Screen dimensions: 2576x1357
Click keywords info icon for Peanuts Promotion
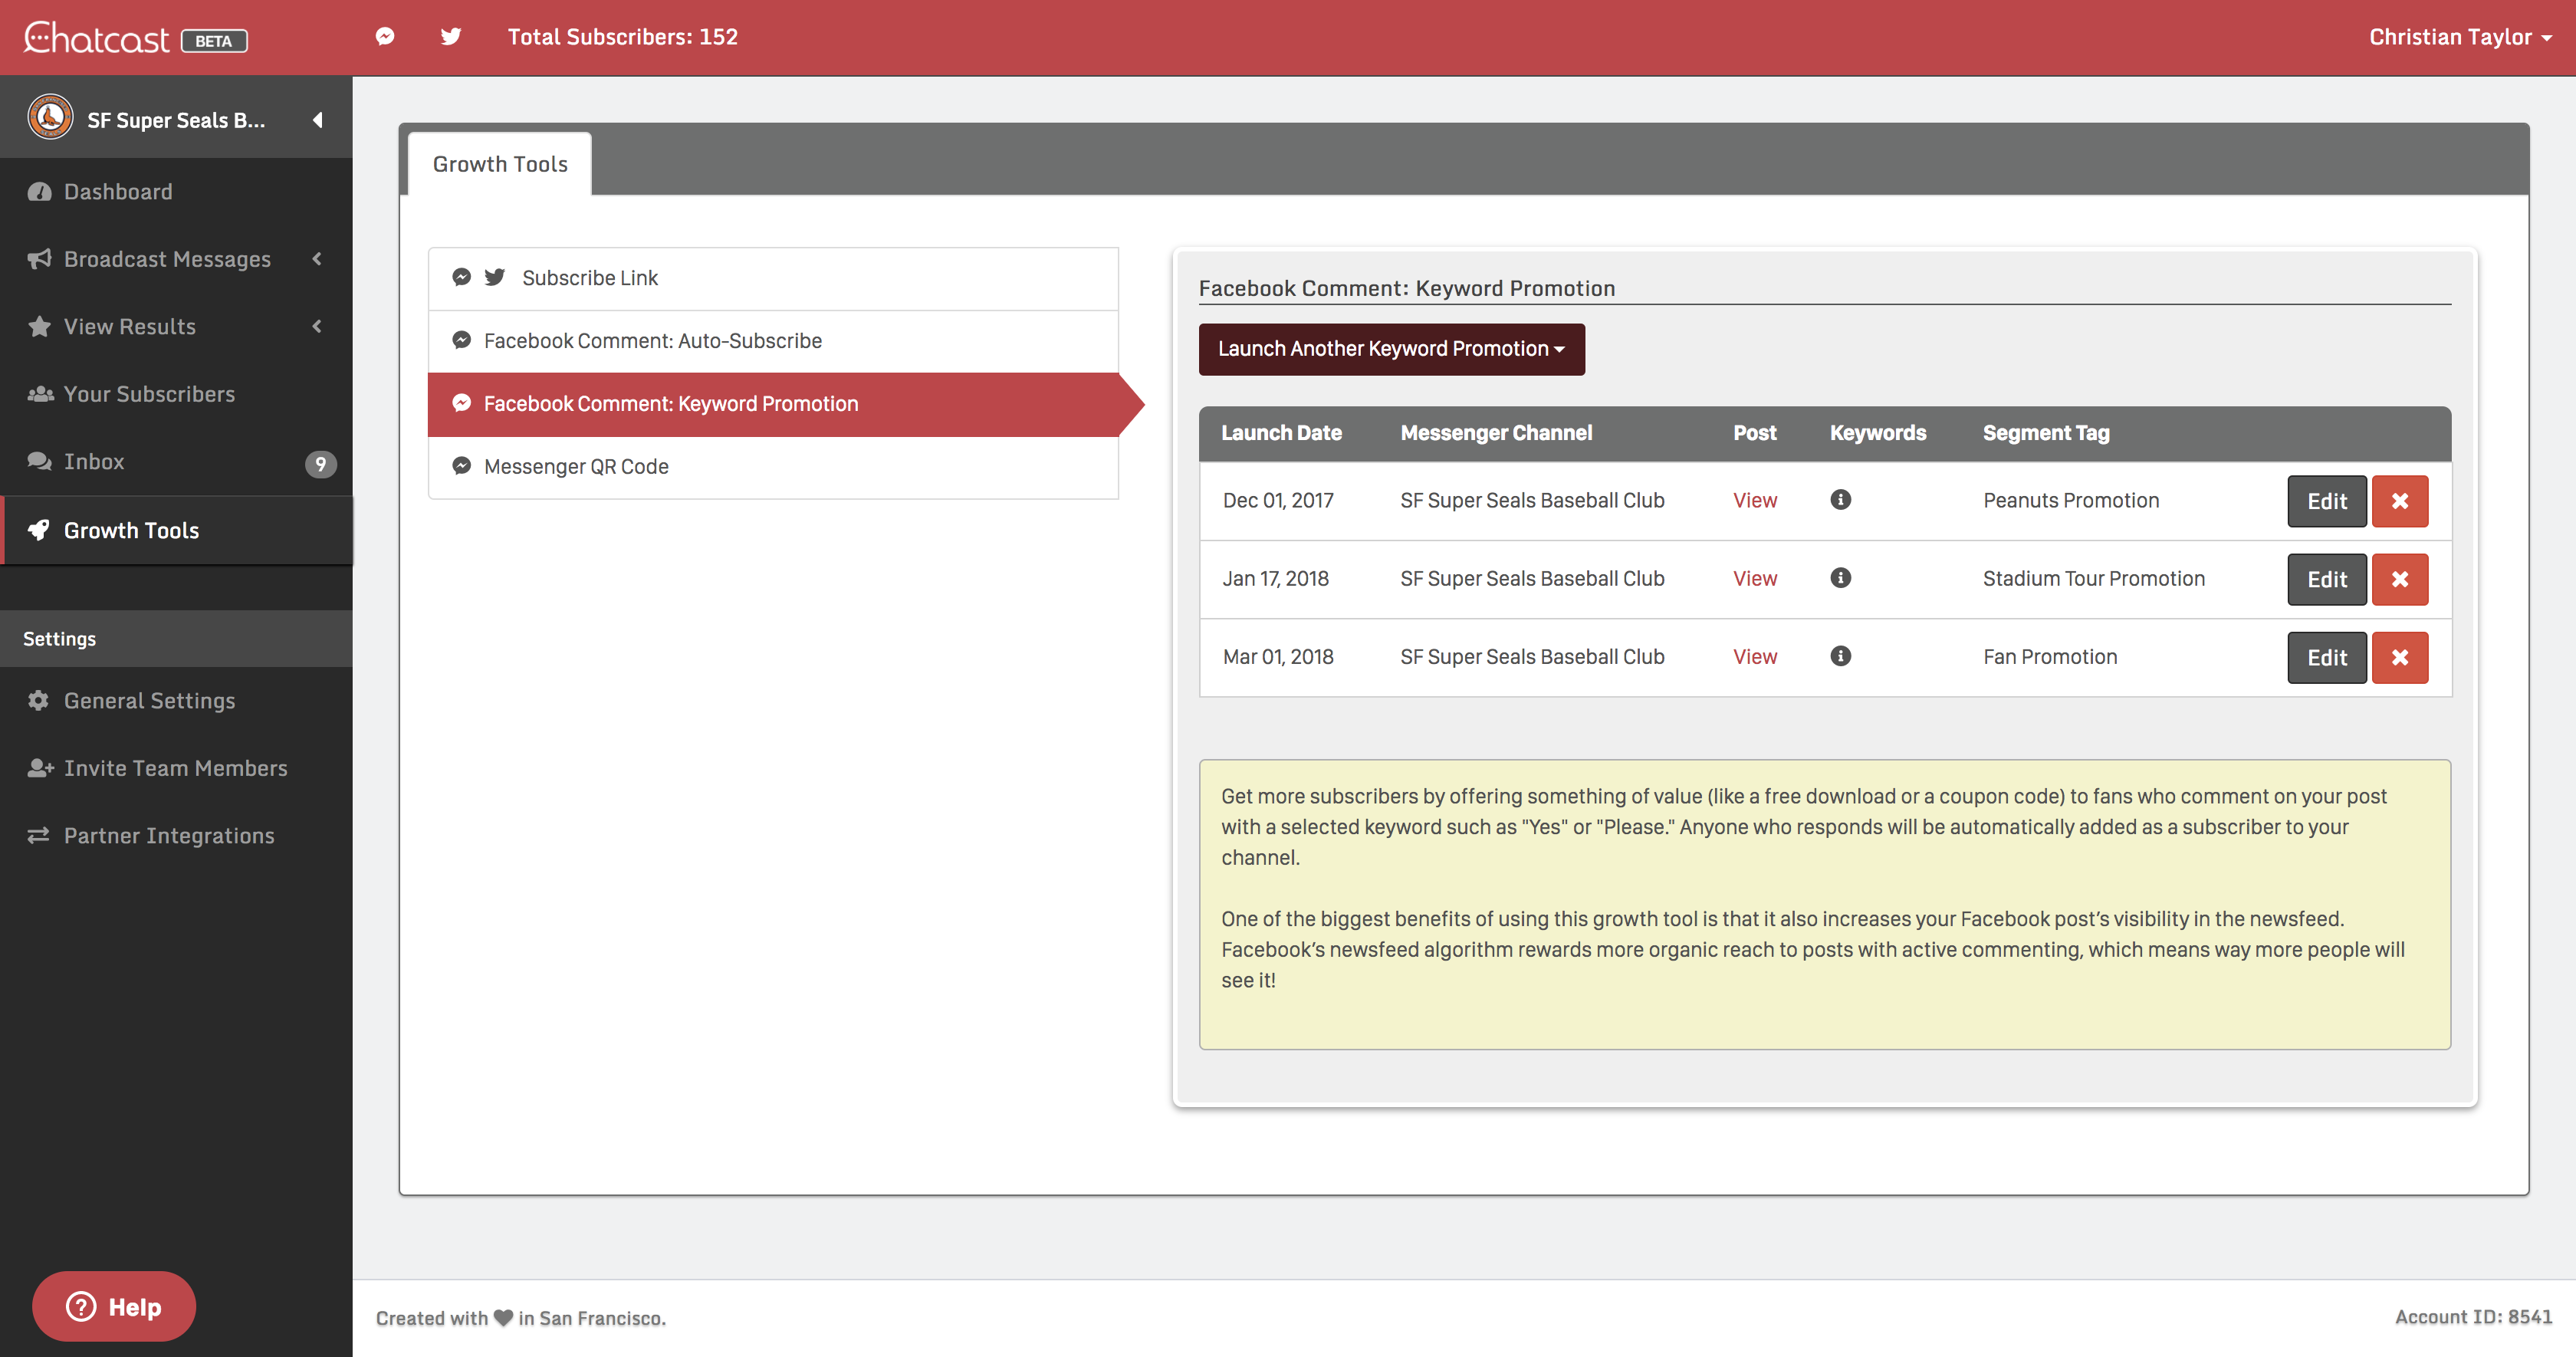point(1840,500)
